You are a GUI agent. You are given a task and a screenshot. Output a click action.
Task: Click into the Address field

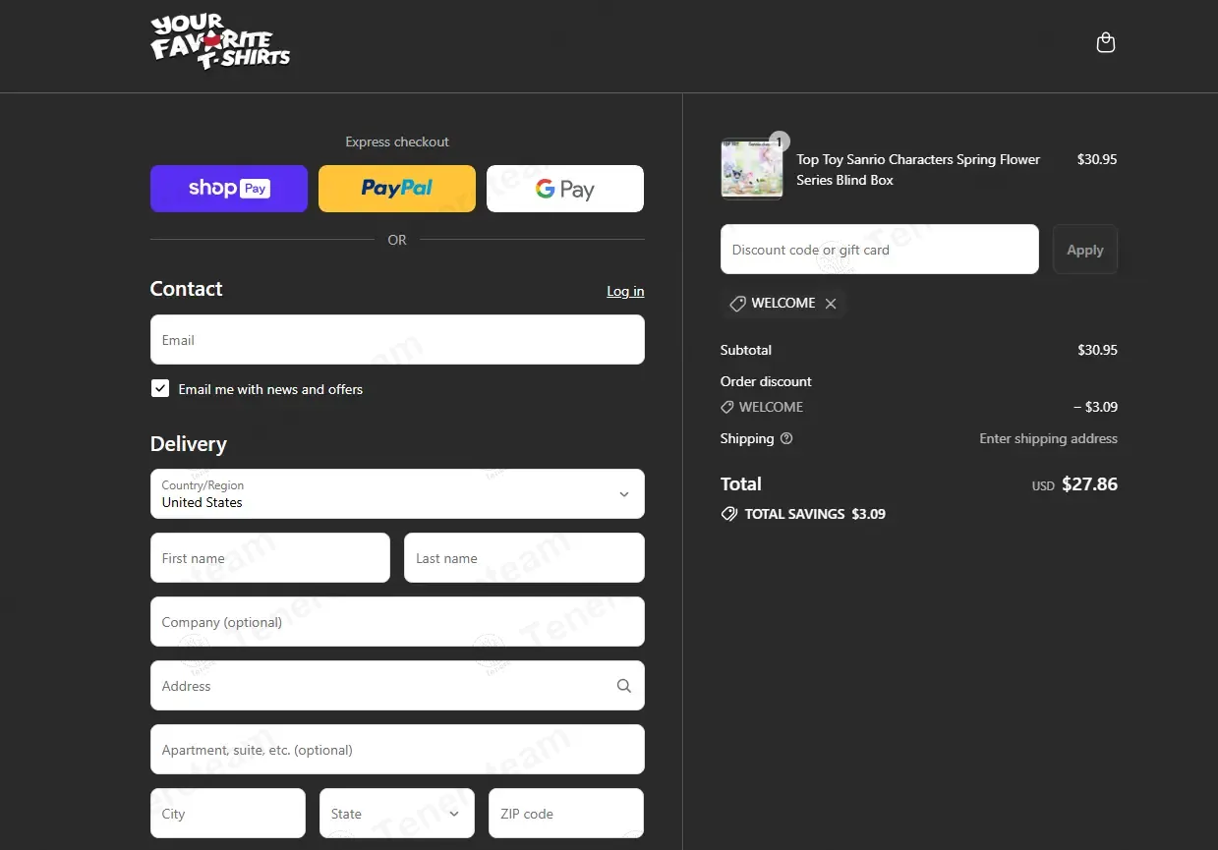(397, 686)
